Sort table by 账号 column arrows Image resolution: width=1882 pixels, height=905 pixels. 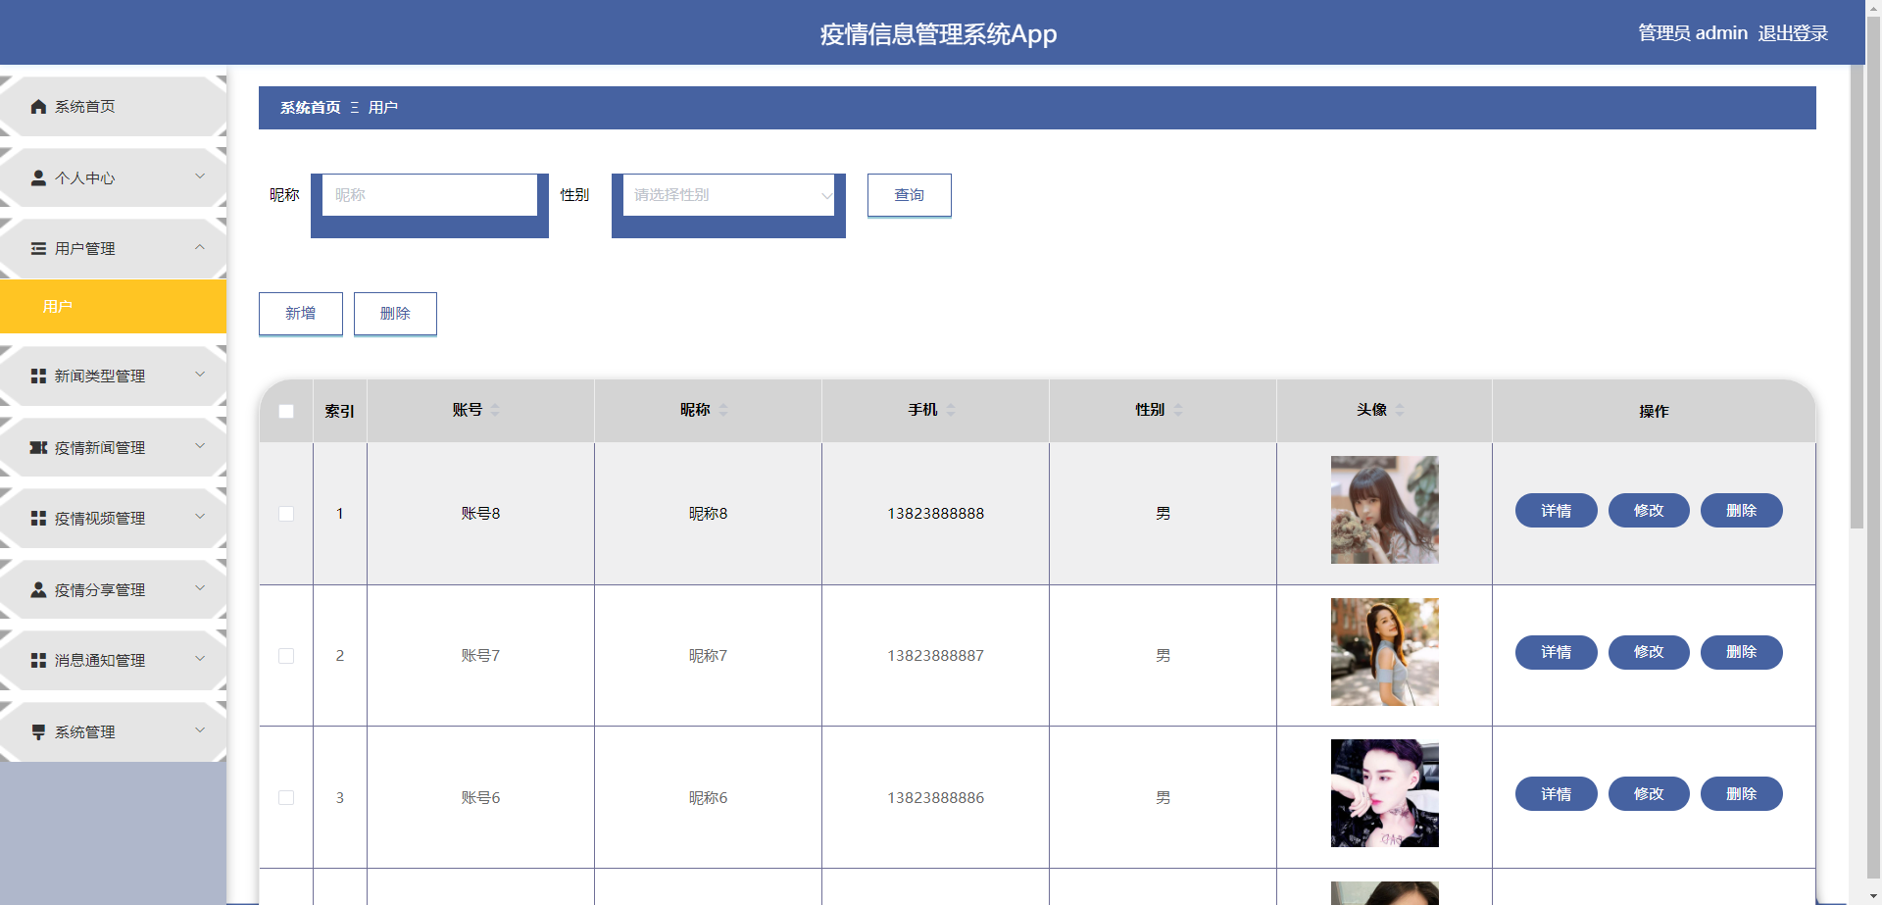point(495,410)
